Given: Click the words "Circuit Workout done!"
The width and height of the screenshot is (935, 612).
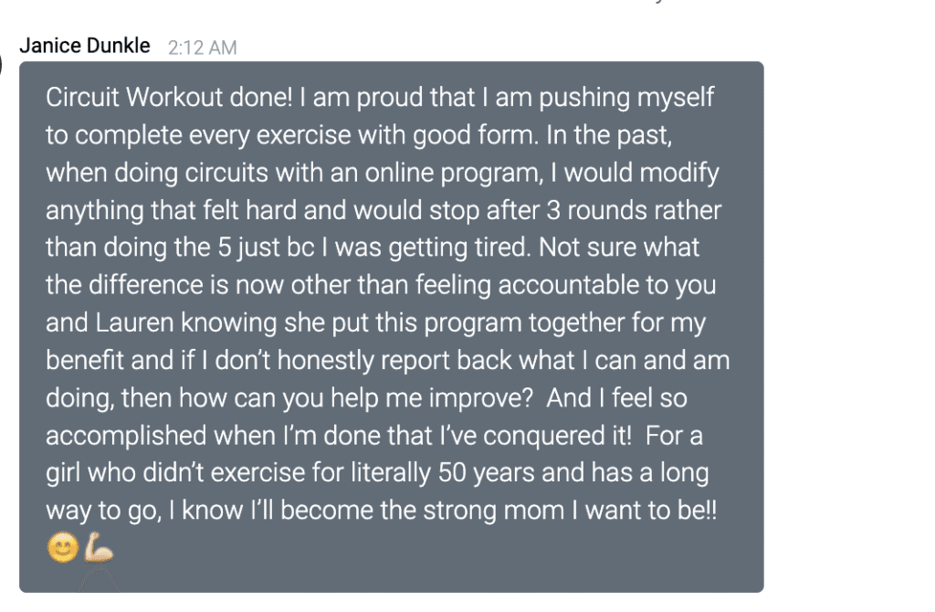Looking at the screenshot, I should pos(169,97).
